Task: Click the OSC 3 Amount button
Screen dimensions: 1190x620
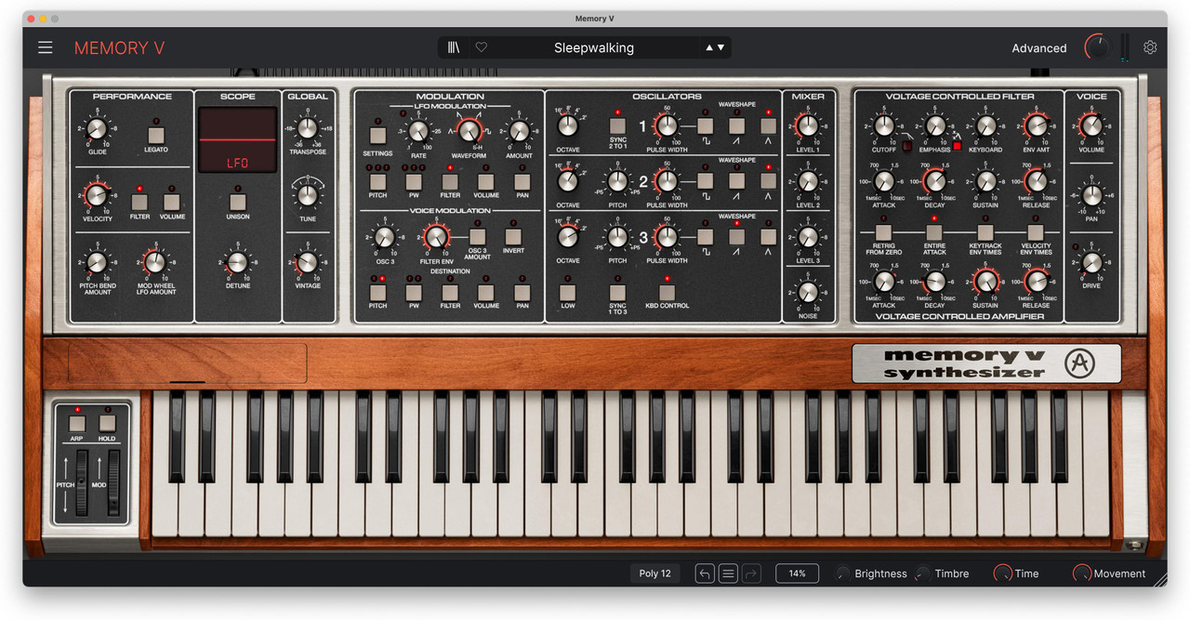Action: click(477, 236)
